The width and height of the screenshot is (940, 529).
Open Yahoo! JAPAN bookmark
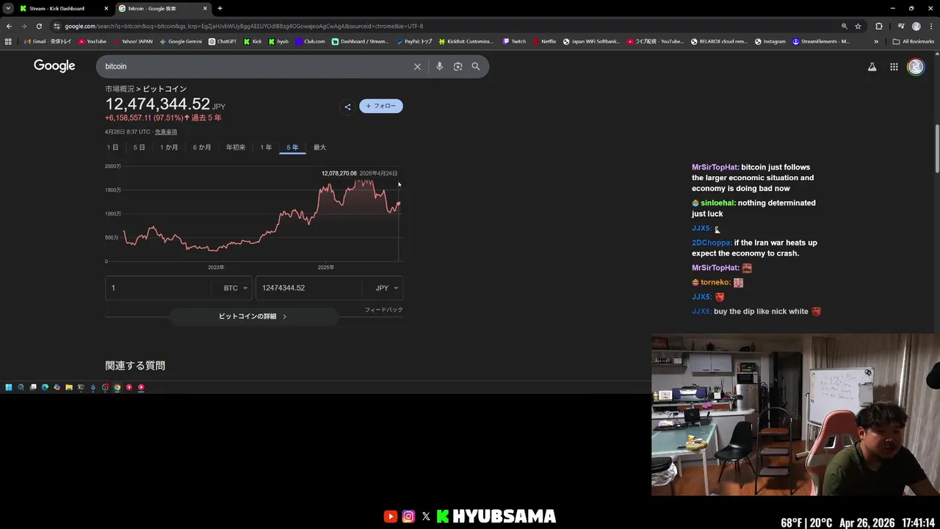pyautogui.click(x=132, y=41)
